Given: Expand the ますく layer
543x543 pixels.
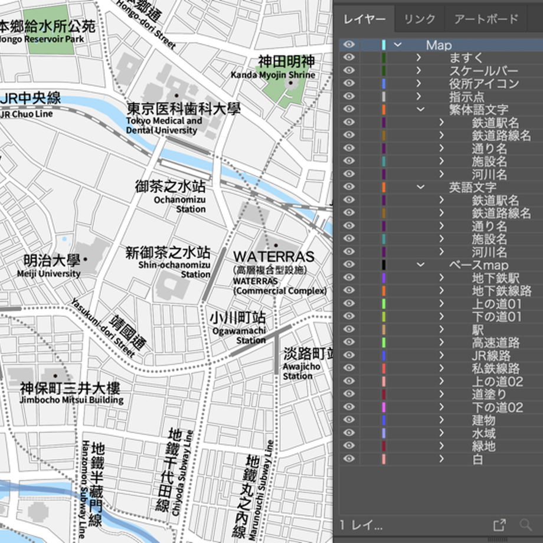Looking at the screenshot, I should [418, 57].
